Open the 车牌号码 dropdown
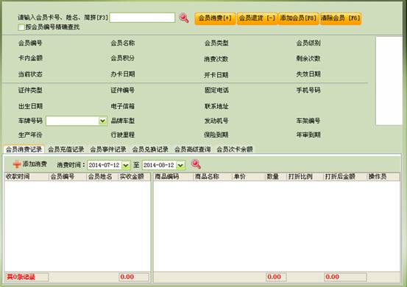 point(102,121)
